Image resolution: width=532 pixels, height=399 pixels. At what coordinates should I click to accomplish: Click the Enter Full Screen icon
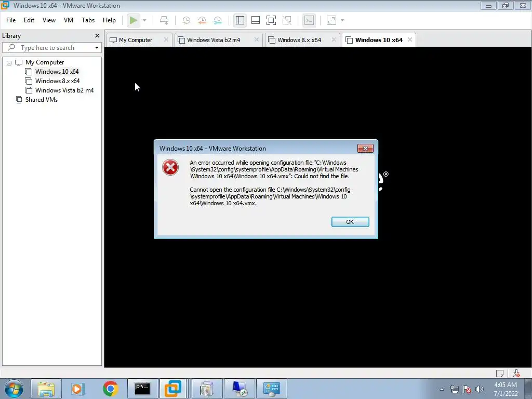click(x=271, y=20)
